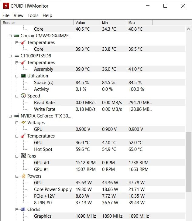This screenshot has width=192, height=221.
Task: Click the Sensor column header
Action: point(36,22)
